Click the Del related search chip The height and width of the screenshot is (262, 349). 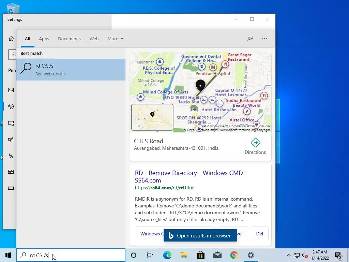pyautogui.click(x=259, y=233)
